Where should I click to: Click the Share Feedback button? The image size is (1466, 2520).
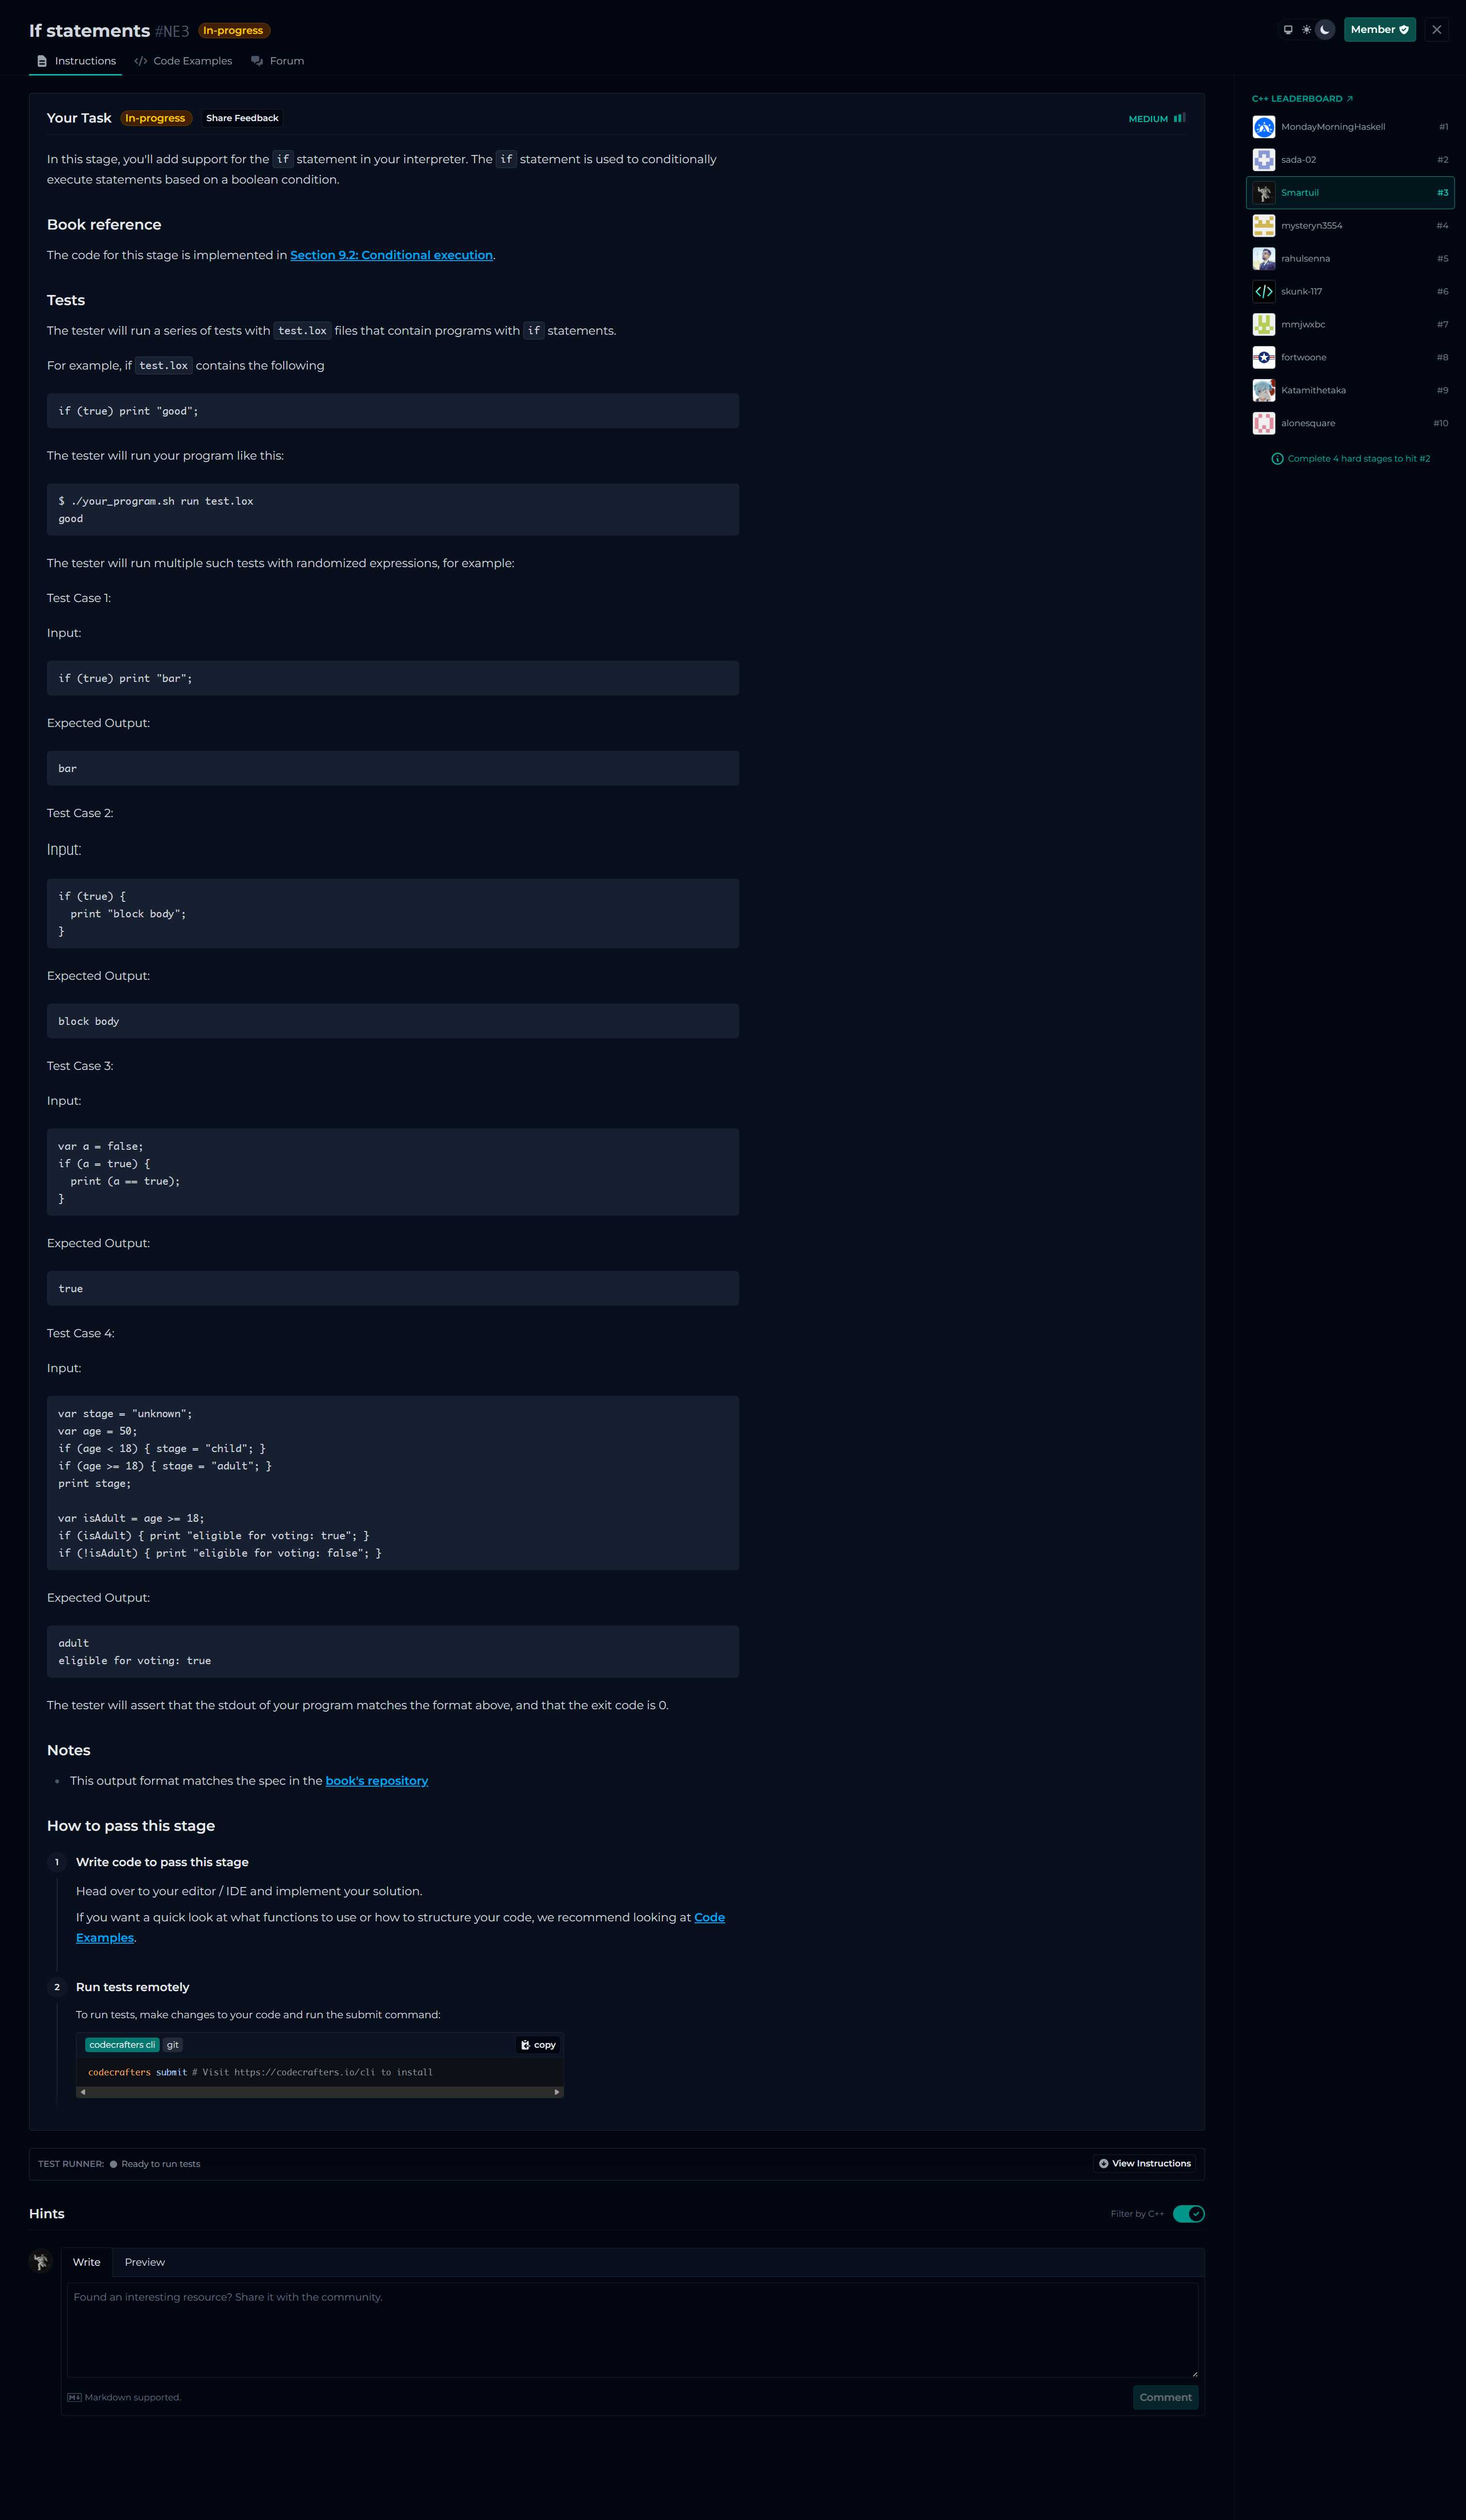(242, 118)
